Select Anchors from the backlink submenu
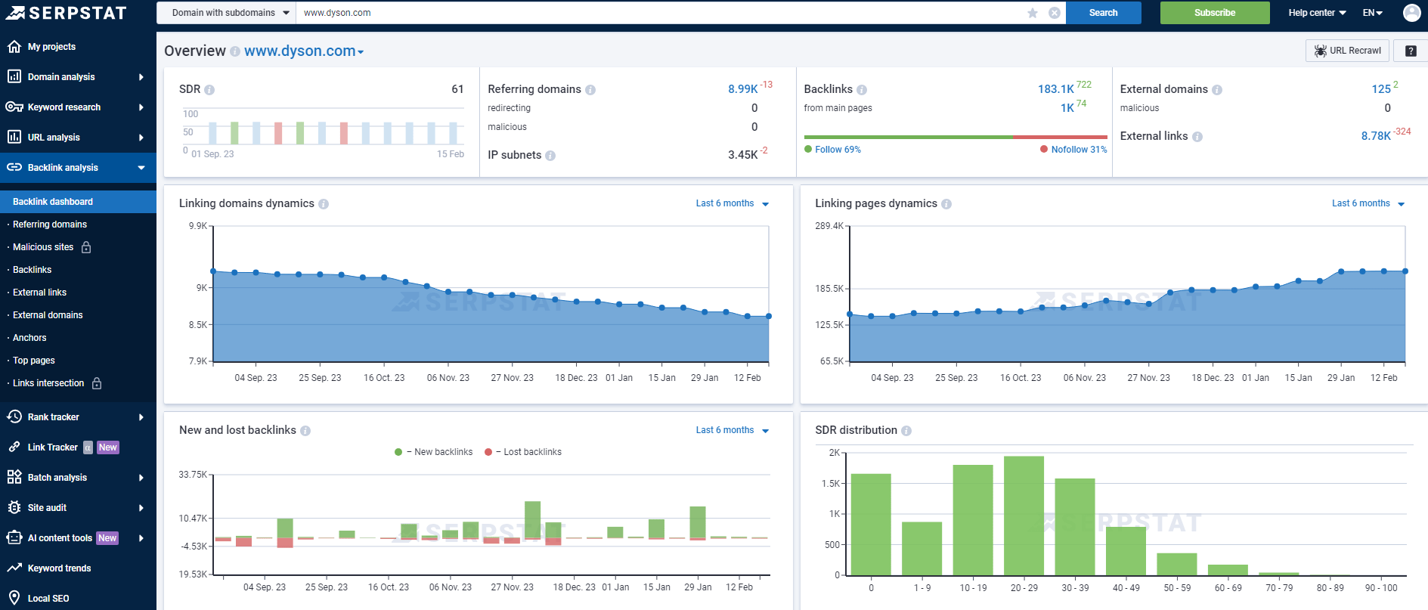Screen dimensions: 1428x610 pyautogui.click(x=29, y=338)
